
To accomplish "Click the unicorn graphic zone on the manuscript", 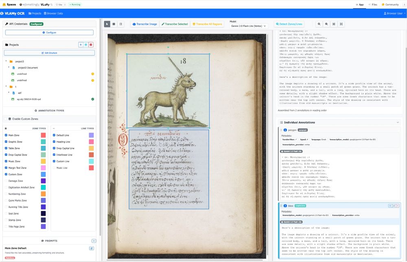I will click(x=168, y=91).
